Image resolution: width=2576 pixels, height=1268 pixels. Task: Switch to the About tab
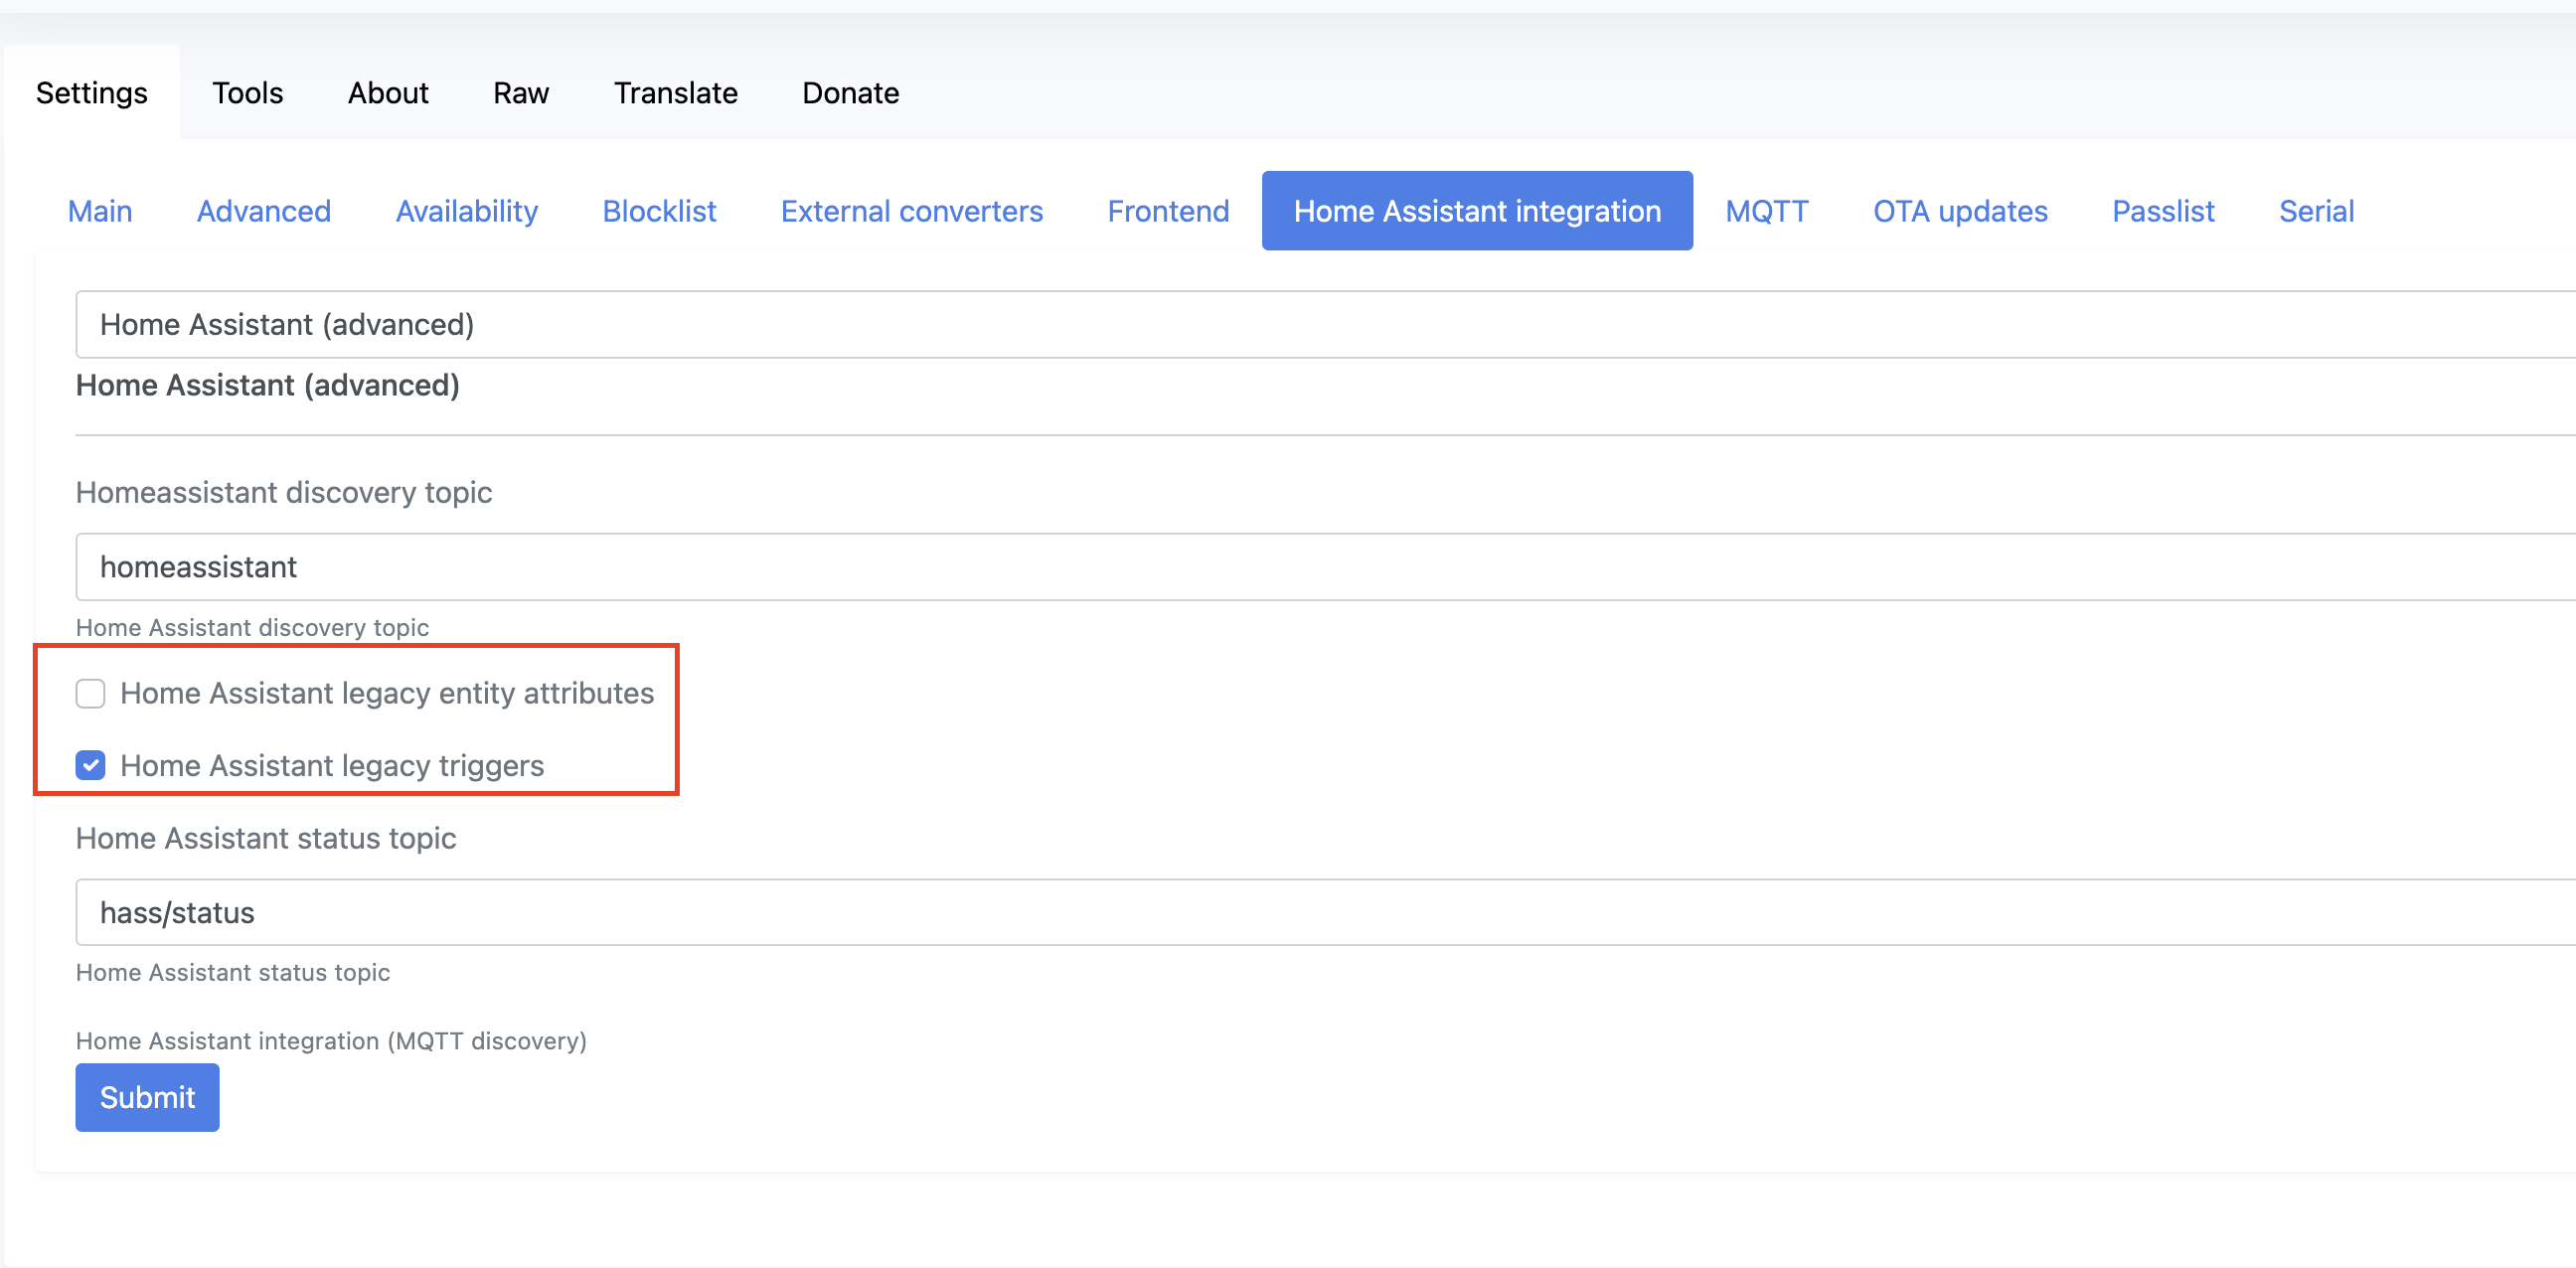[x=388, y=93]
